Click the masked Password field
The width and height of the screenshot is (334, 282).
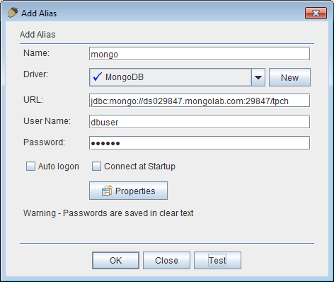pos(200,143)
